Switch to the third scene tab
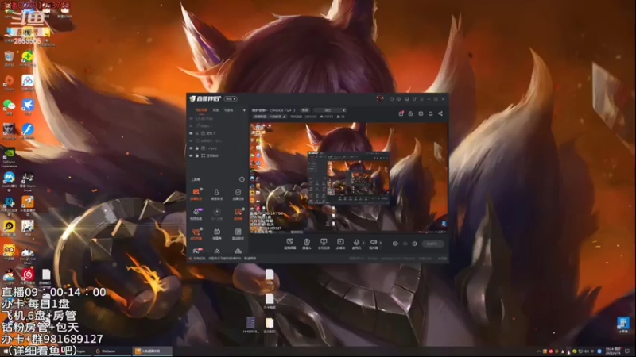 coord(229,110)
